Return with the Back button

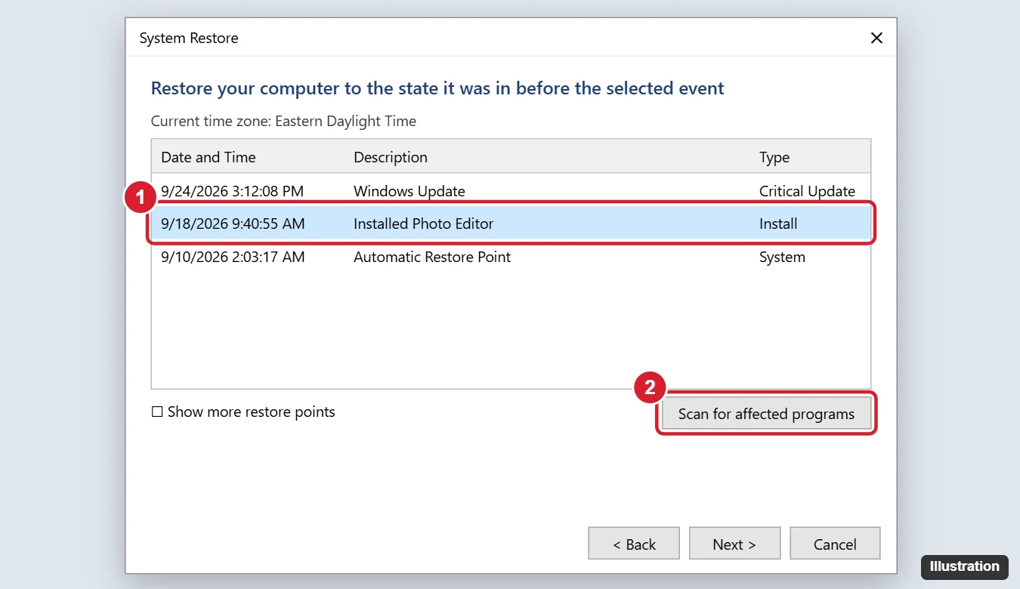[634, 544]
